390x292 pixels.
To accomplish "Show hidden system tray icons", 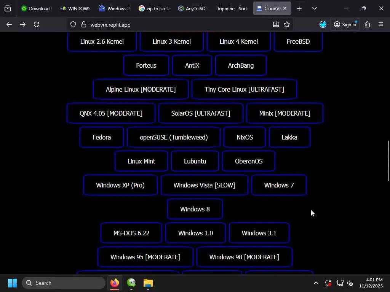I will tap(316, 283).
